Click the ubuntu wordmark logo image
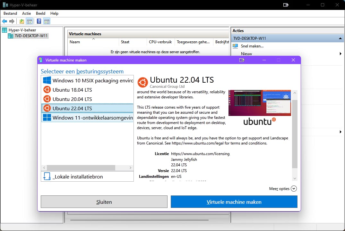 [x=260, y=121]
